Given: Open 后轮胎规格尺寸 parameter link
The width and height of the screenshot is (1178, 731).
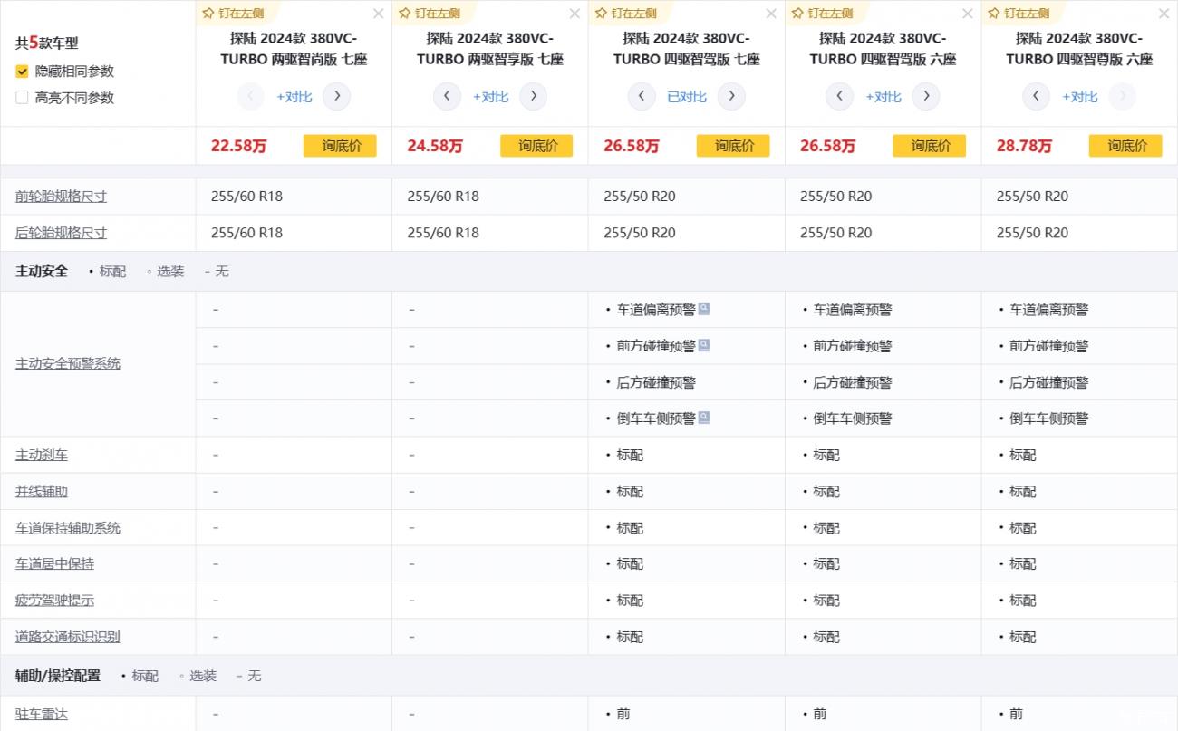Looking at the screenshot, I should point(61,233).
